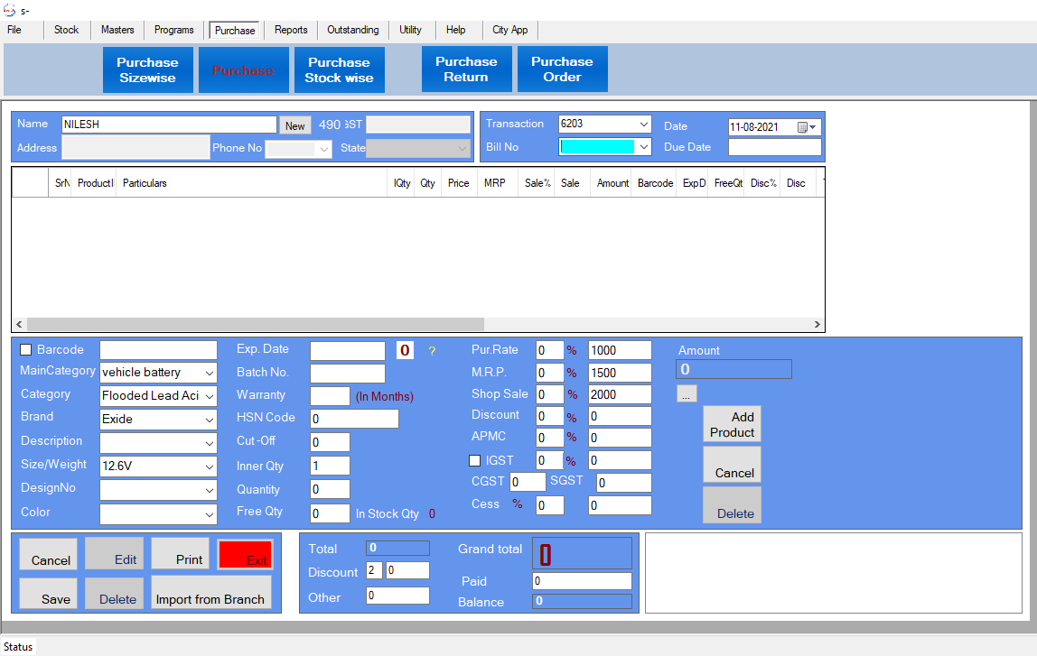Expand the Transaction dropdown

(644, 125)
